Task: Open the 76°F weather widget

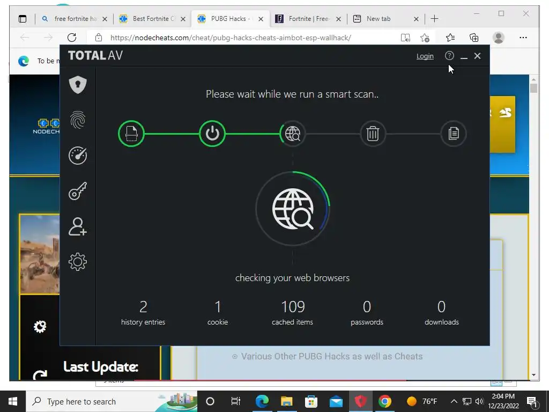Action: click(x=422, y=401)
